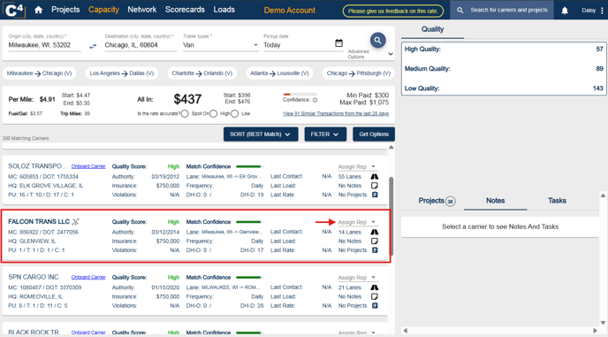Select Milwaukee to Chicago (V) lane chip
The image size is (608, 337).
click(x=39, y=73)
